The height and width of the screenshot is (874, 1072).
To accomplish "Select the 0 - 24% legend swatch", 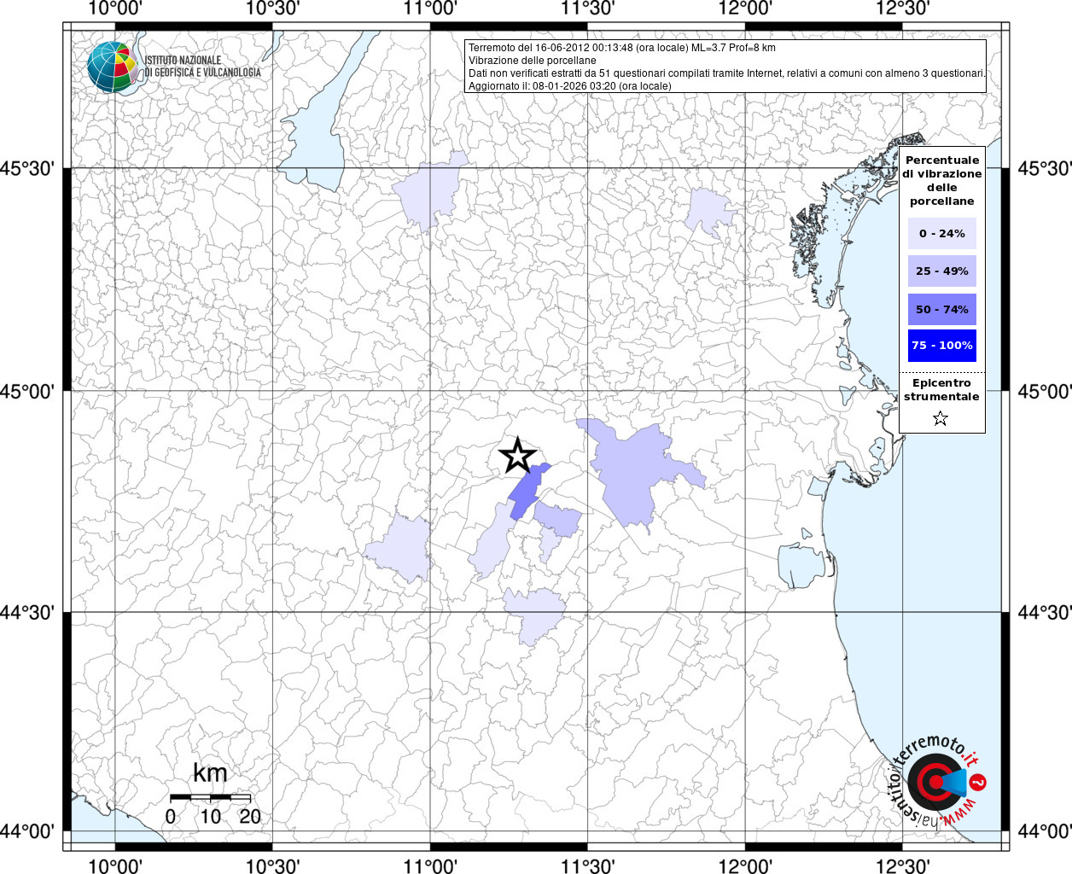I will pos(942,233).
